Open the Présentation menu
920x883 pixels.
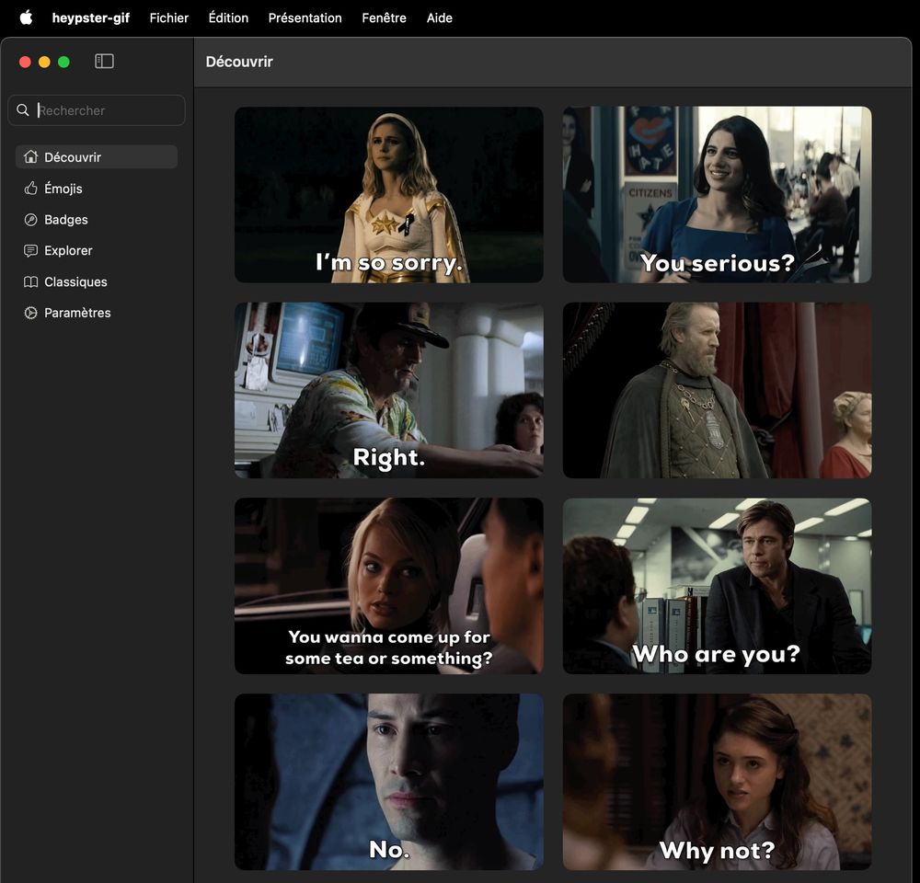[x=305, y=18]
